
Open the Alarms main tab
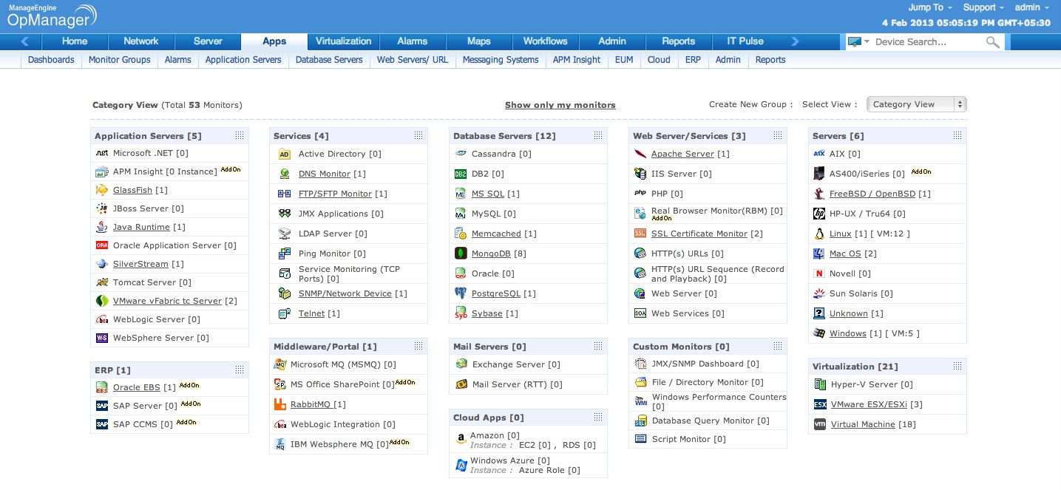pyautogui.click(x=413, y=41)
